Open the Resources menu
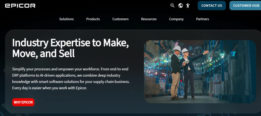The width and height of the screenshot is (261, 116). 149,19
